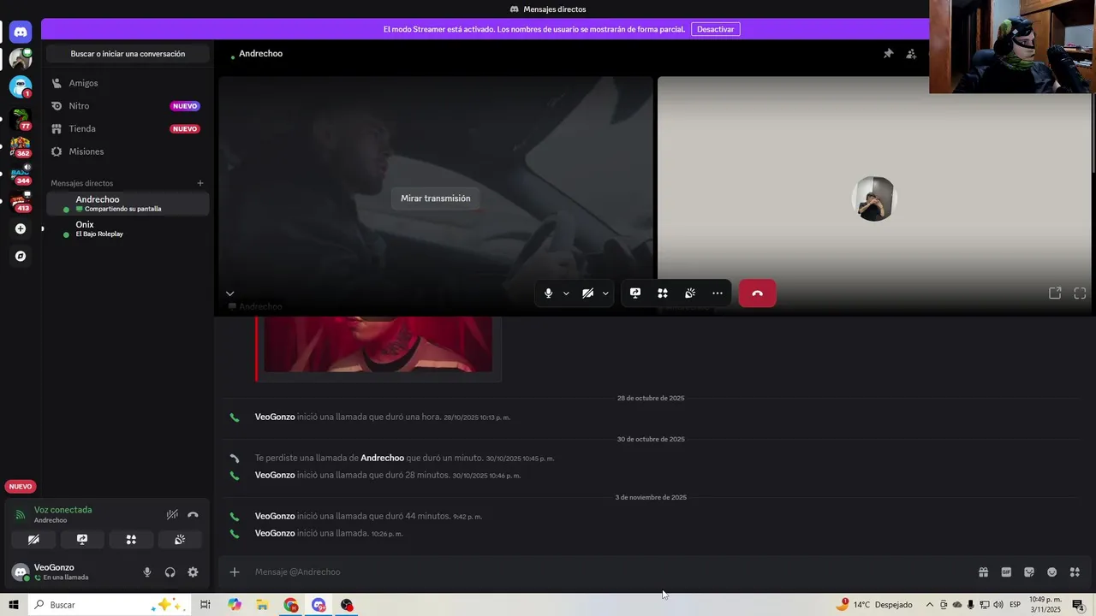The image size is (1096, 616).
Task: Open the Amigos tab
Action: click(x=128, y=83)
